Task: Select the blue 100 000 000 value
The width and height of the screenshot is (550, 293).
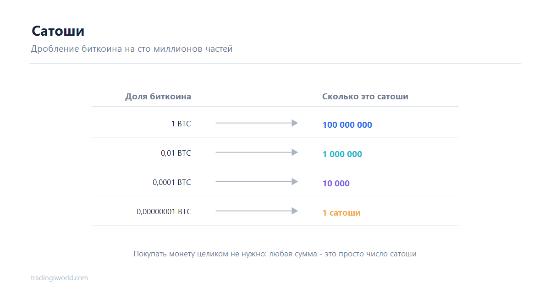Action: tap(347, 125)
